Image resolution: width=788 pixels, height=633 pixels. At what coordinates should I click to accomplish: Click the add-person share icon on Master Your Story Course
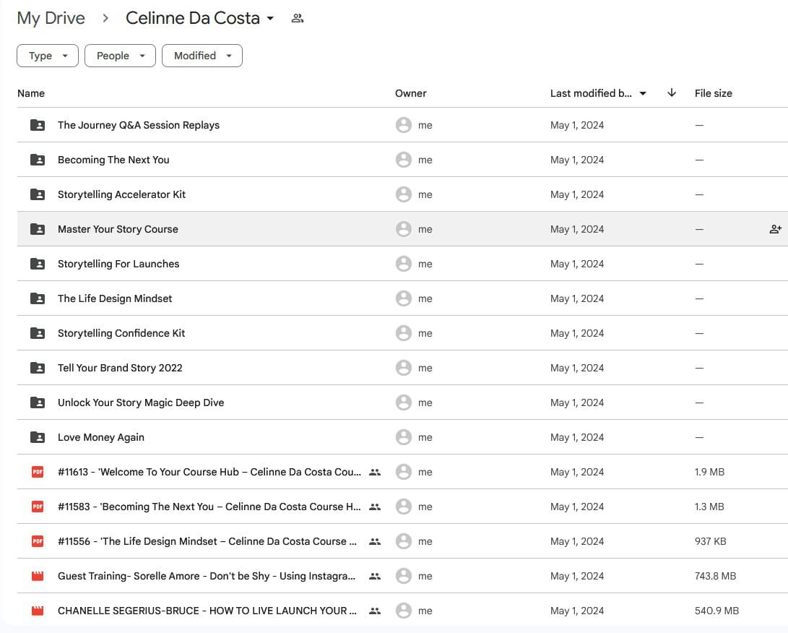click(776, 229)
